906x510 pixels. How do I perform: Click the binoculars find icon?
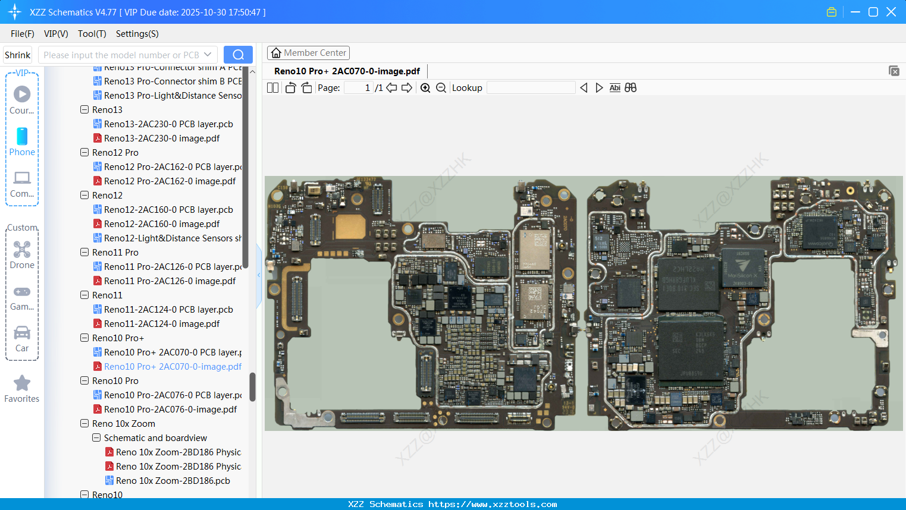631,88
